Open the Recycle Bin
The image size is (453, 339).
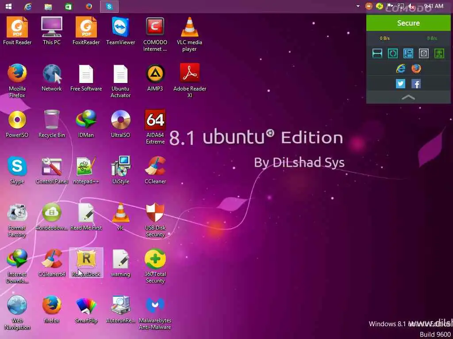(52, 124)
